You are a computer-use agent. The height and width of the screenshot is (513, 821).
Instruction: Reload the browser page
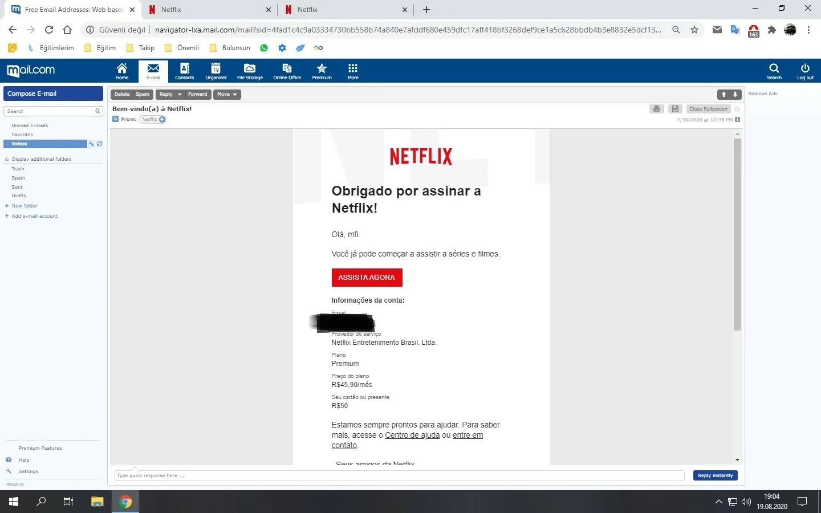pos(49,30)
